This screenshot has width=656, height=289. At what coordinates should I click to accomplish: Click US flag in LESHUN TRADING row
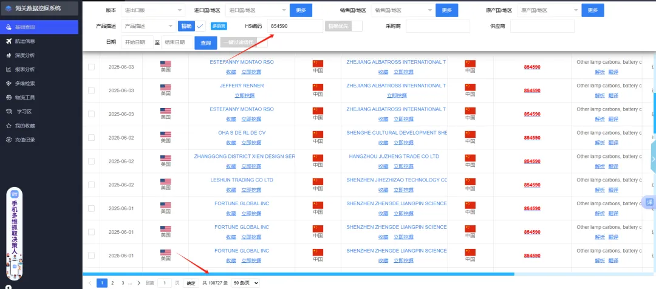[x=166, y=182]
